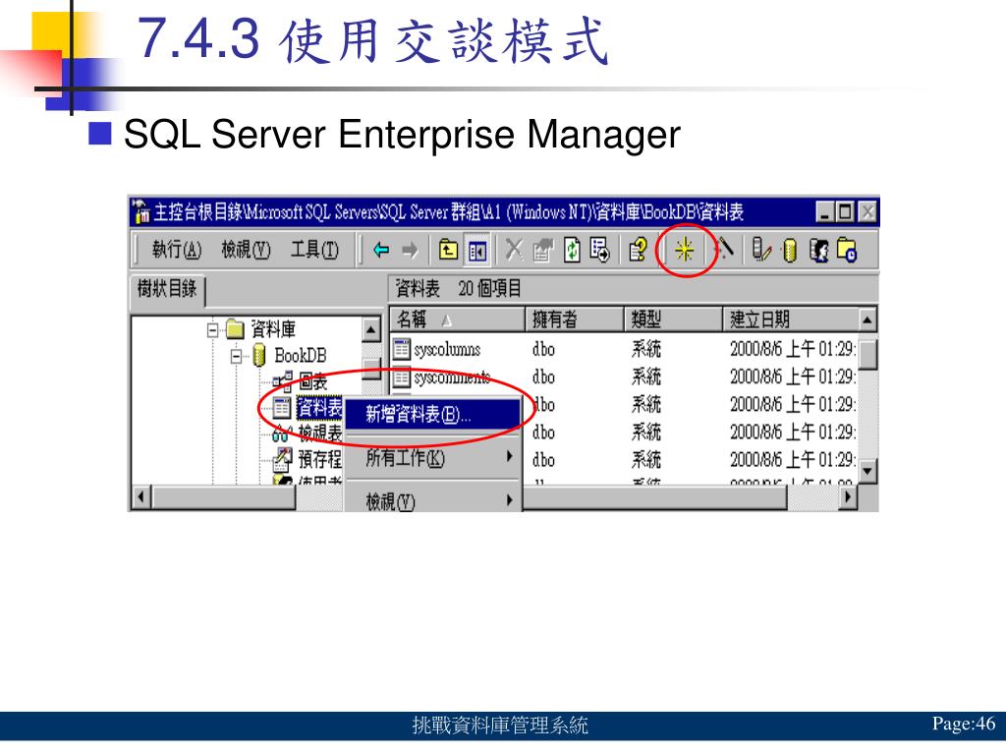Viewport: 1006px width, 755px height.
Task: Click the New database cylinder icon
Action: pyautogui.click(x=790, y=251)
